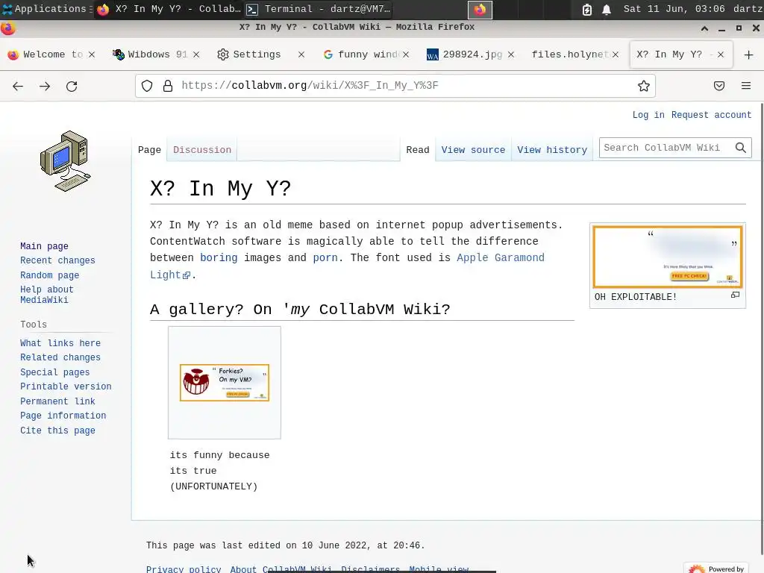The image size is (764, 573).
Task: Open Page information link
Action: click(63, 416)
